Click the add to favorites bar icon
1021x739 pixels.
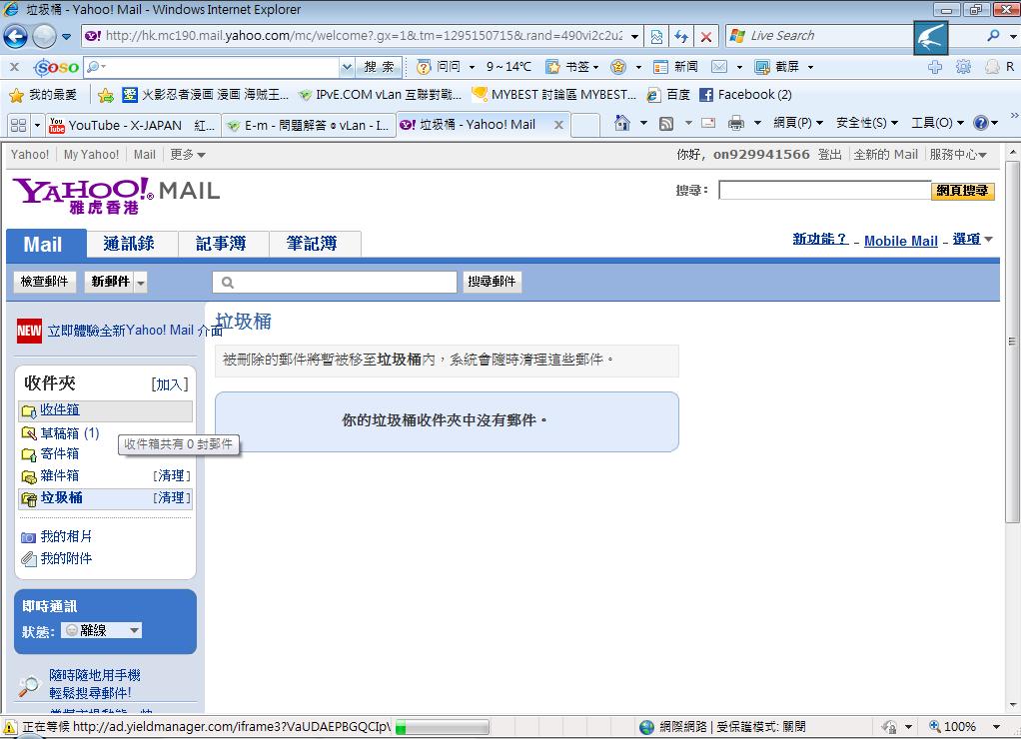point(106,95)
